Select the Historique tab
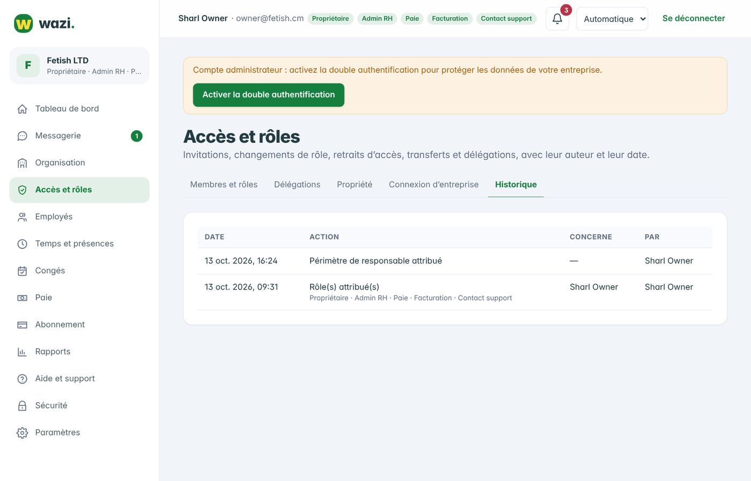751x481 pixels. coord(516,184)
